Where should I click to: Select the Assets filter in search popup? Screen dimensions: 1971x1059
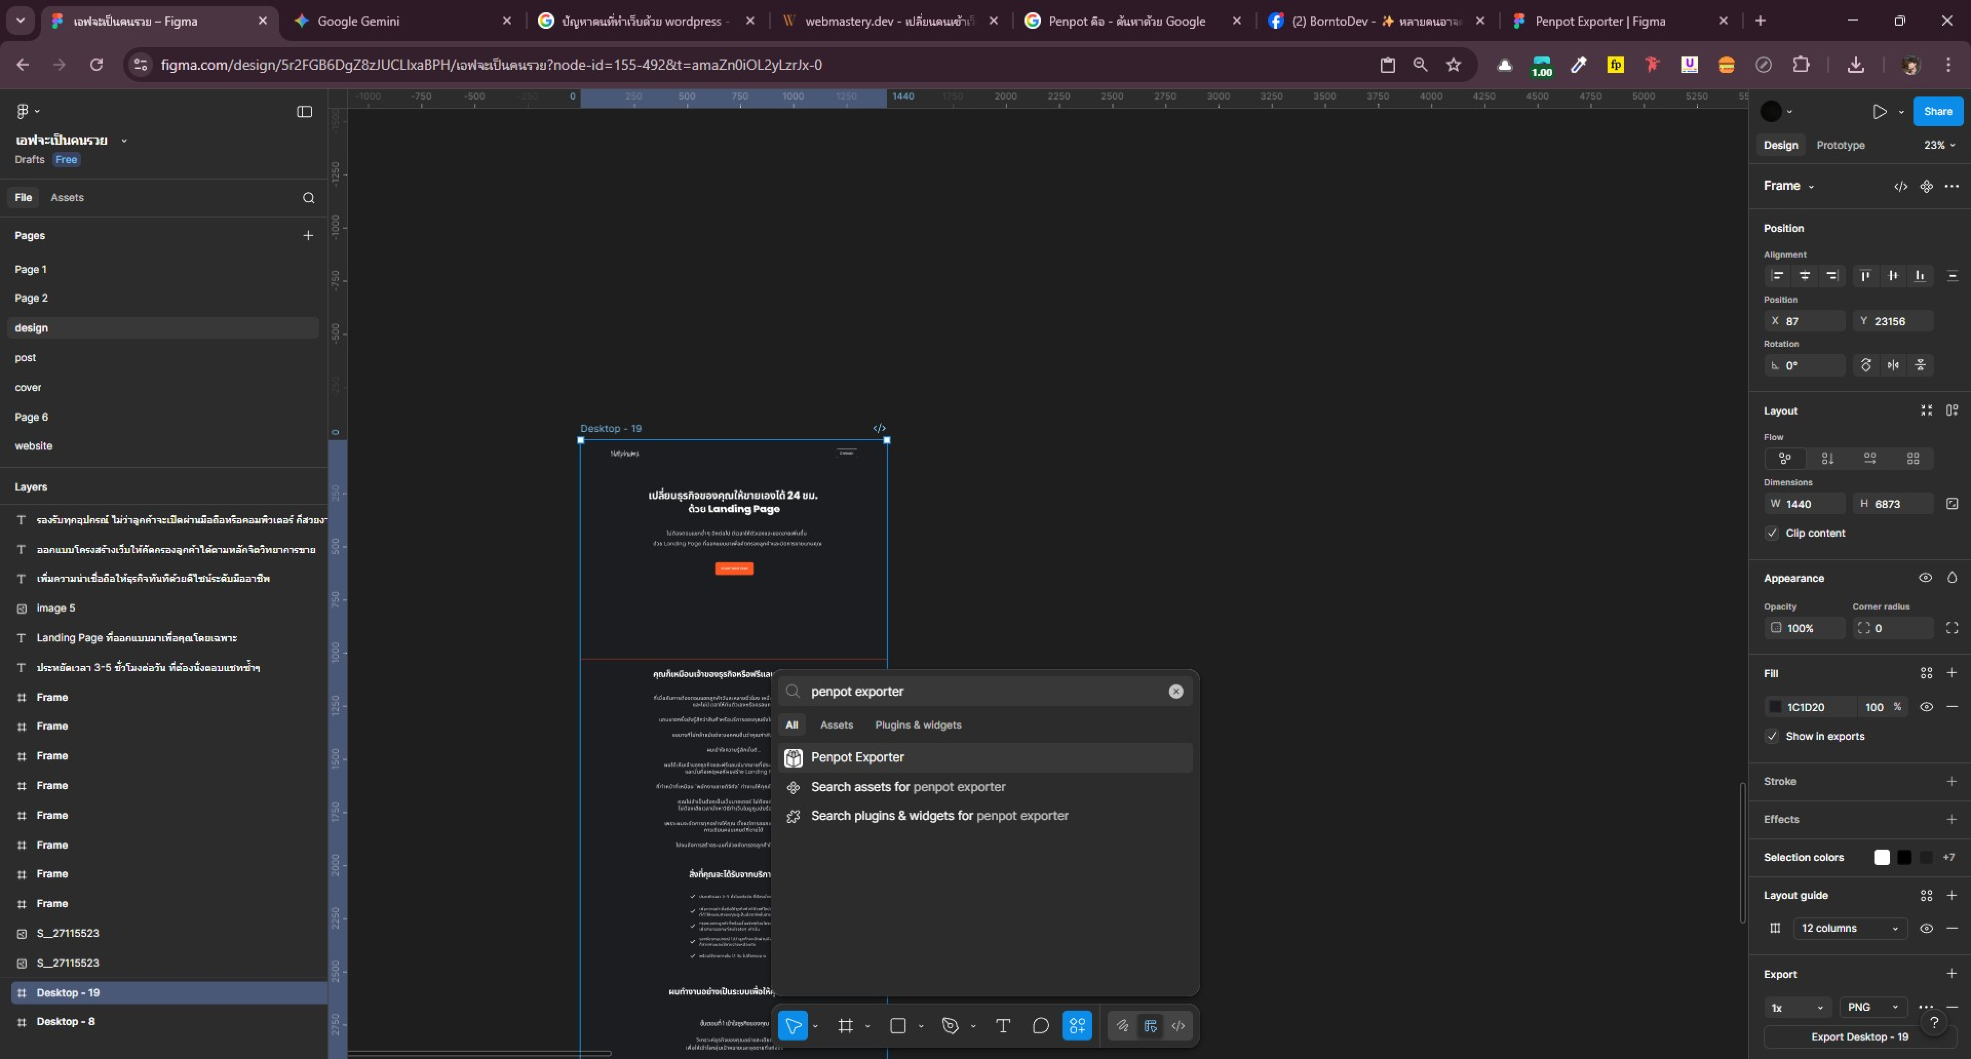(x=836, y=725)
